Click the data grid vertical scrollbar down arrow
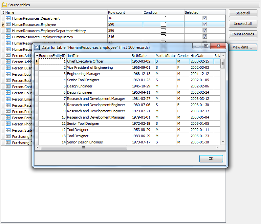 223,142
